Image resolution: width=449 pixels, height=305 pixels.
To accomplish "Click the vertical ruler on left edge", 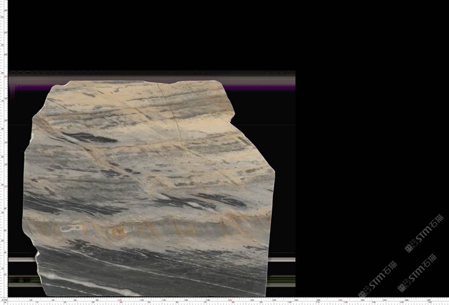I will tap(4, 152).
